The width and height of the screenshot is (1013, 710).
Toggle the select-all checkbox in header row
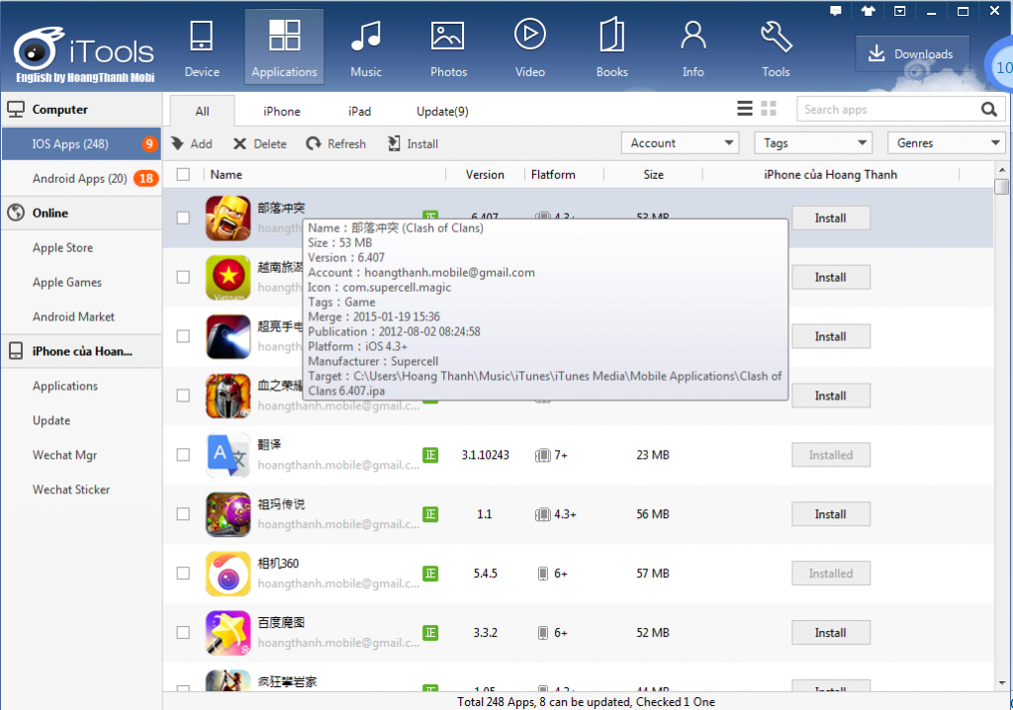pos(183,173)
